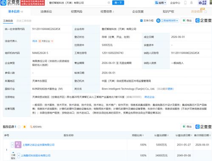Open notifications via the bell icon in header
The image size is (212, 161).
pyautogui.click(x=192, y=3)
